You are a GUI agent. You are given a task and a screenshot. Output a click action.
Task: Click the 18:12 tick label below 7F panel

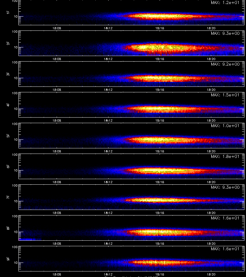point(108,213)
